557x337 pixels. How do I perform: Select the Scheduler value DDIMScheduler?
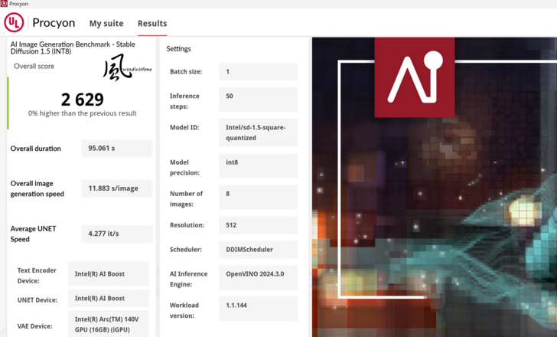click(259, 250)
